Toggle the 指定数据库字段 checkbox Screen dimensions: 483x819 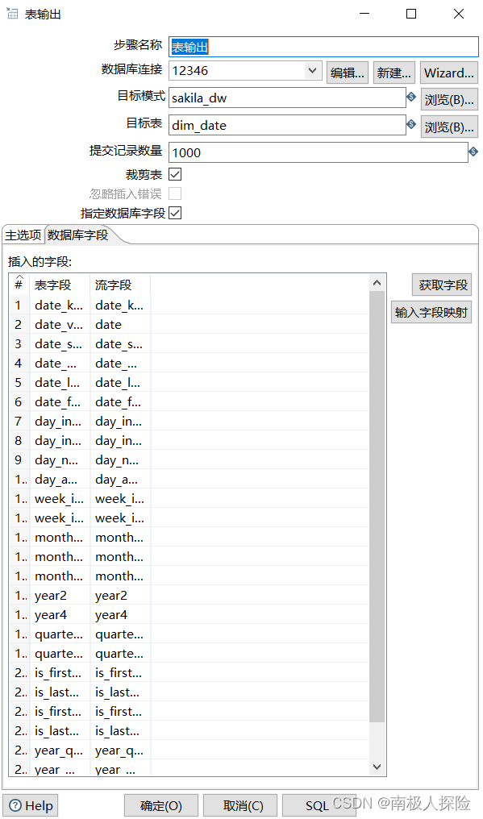point(175,213)
